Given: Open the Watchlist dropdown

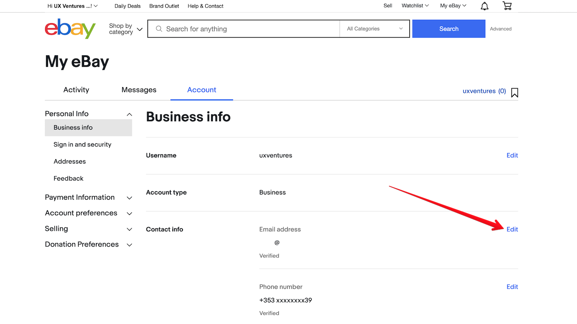Looking at the screenshot, I should pyautogui.click(x=415, y=5).
